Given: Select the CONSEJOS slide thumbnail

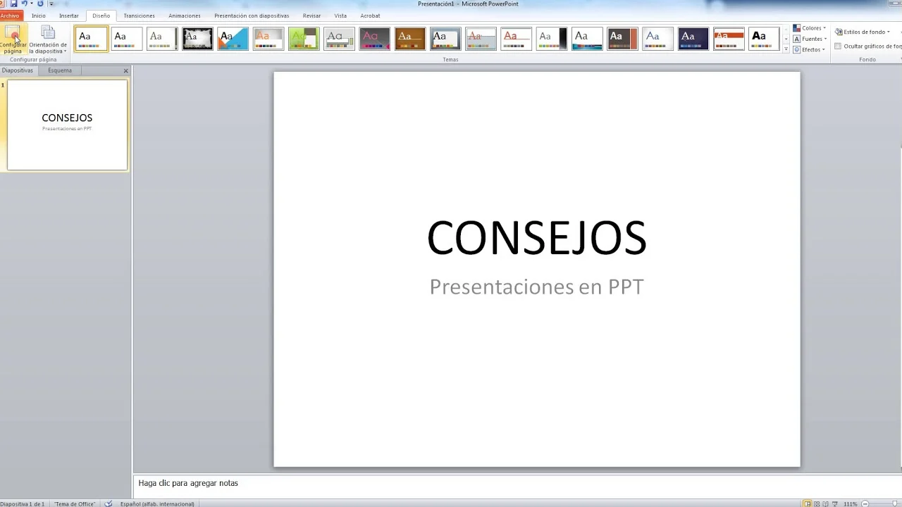Looking at the screenshot, I should [x=67, y=125].
